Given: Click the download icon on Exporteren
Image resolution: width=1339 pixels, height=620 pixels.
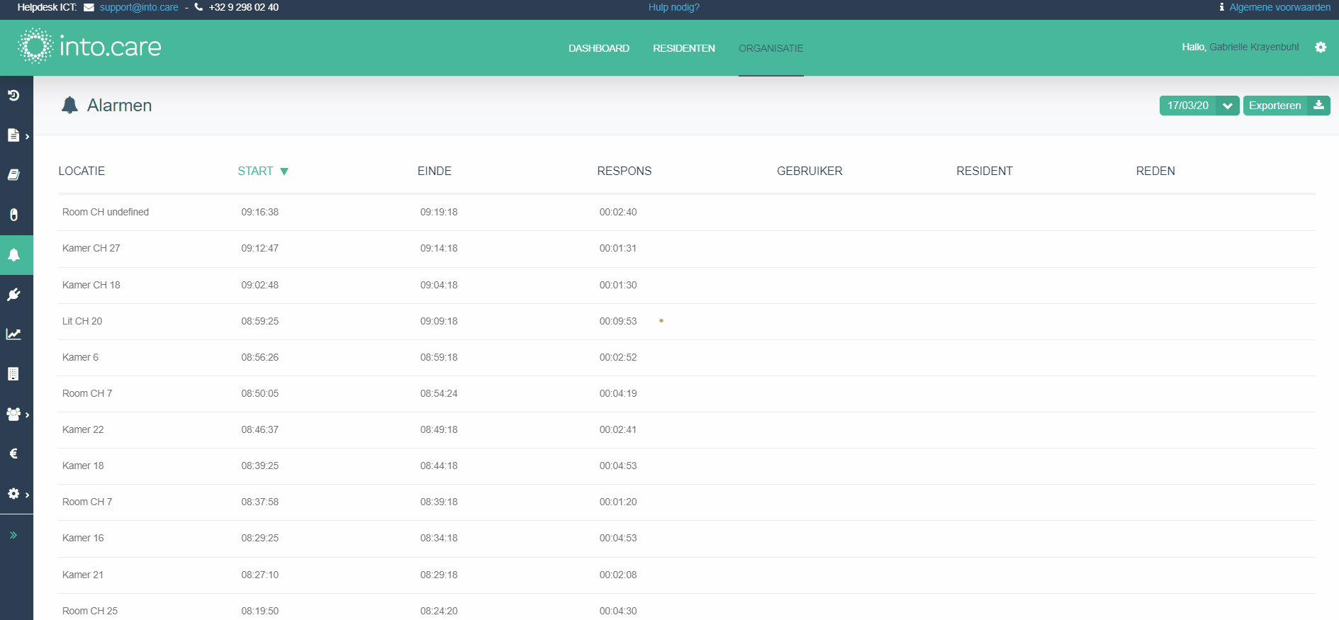Looking at the screenshot, I should click(x=1318, y=106).
